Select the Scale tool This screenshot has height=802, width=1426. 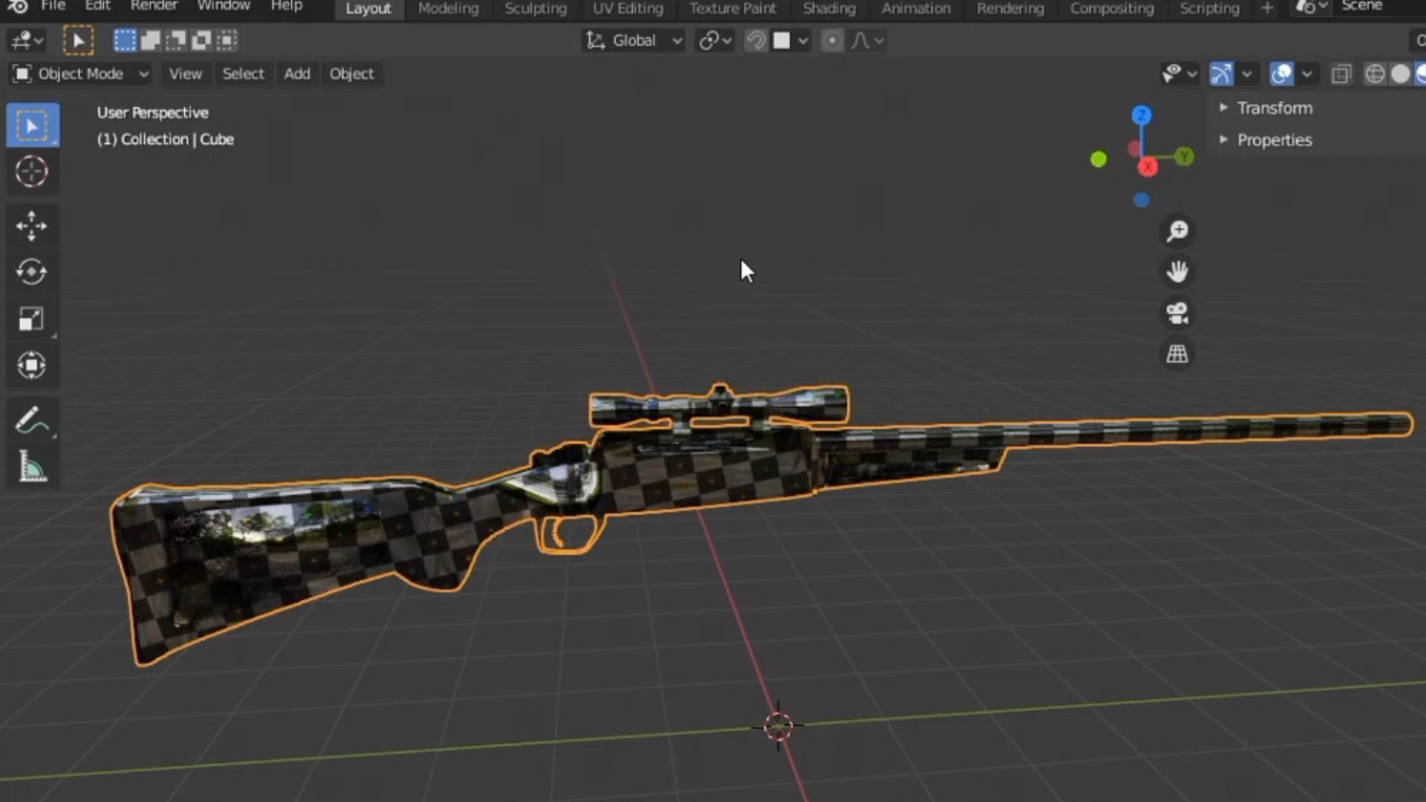point(31,319)
